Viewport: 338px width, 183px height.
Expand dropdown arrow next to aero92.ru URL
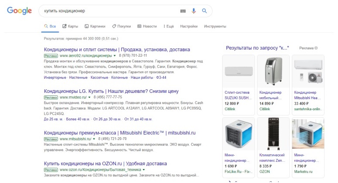tap(115, 56)
